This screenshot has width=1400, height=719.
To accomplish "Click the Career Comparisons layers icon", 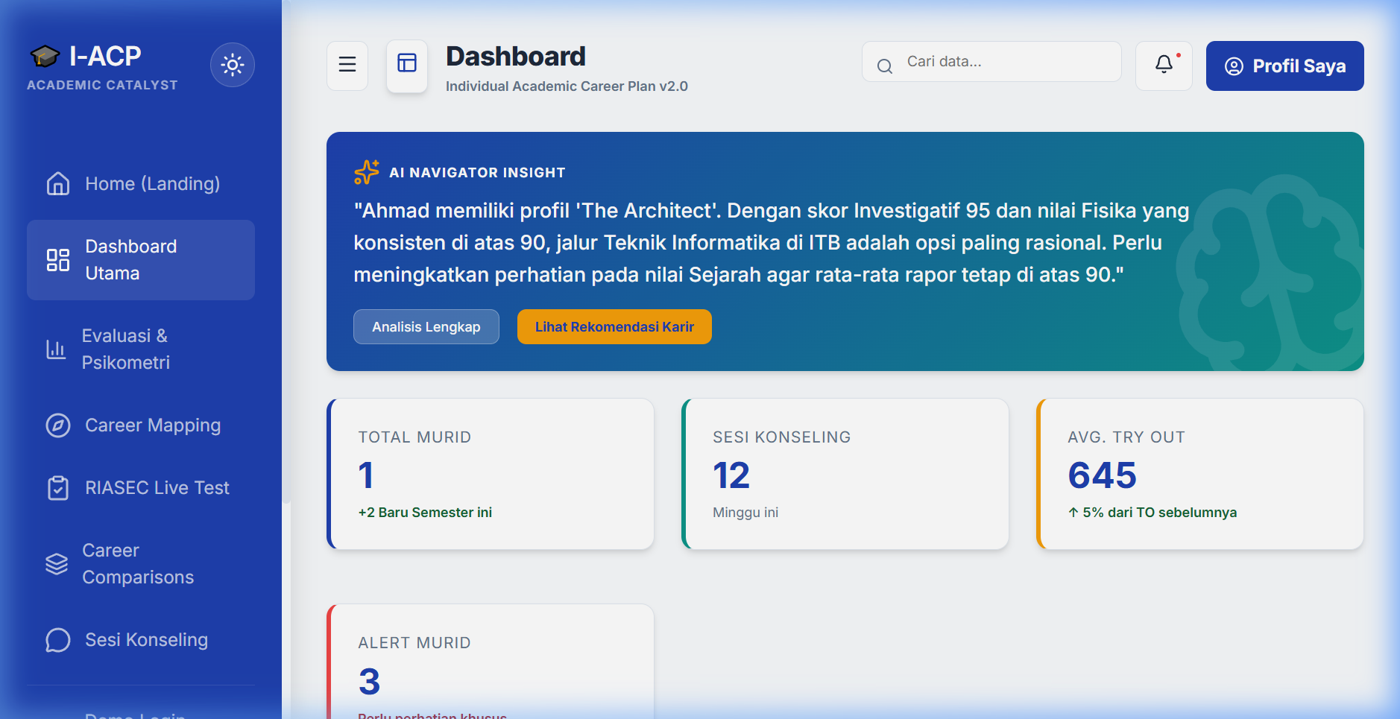I will tap(57, 563).
